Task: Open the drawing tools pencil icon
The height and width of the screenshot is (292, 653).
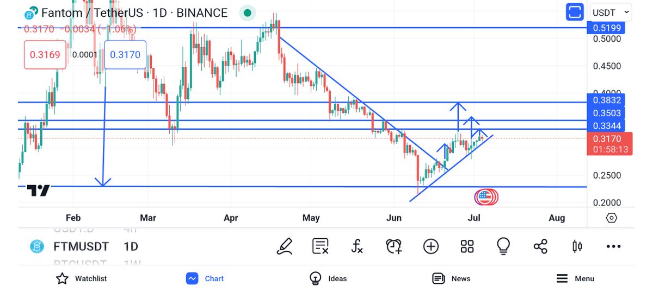Action: (285, 246)
